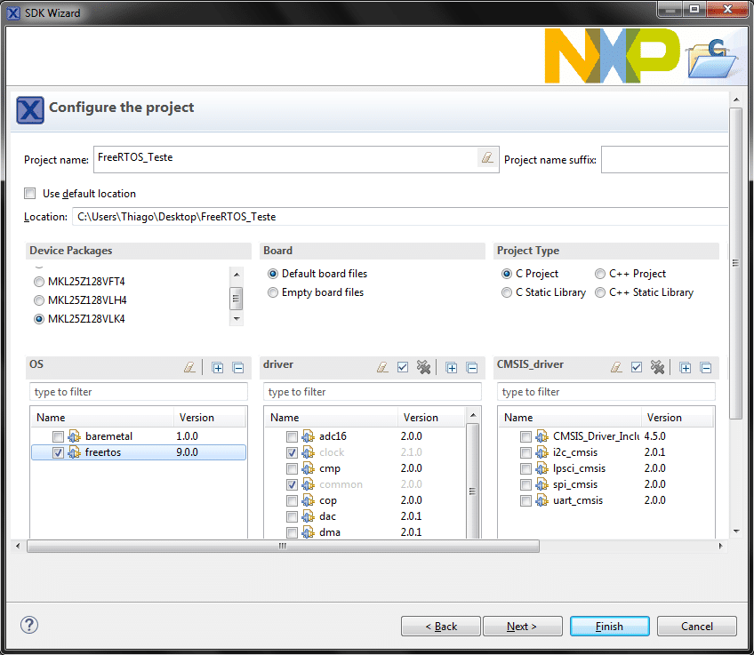Click main vertical scrollbar down arrow
This screenshot has width=754, height=655.
(735, 531)
